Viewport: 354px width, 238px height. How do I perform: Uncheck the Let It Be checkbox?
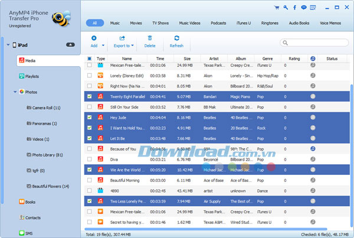click(90, 138)
